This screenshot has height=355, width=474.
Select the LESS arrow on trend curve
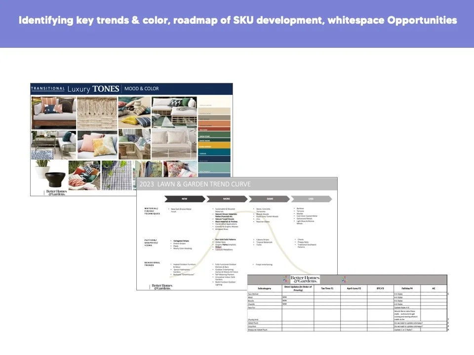click(x=312, y=199)
